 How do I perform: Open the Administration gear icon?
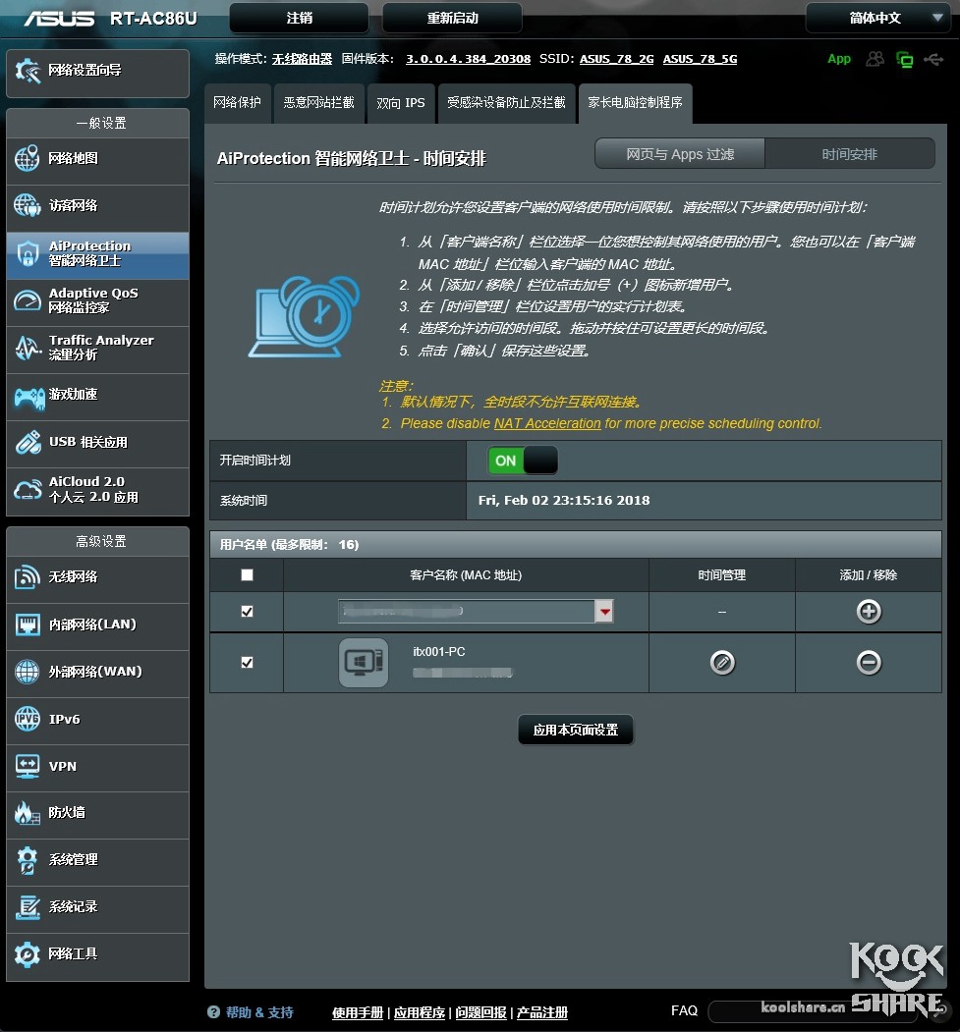(27, 860)
